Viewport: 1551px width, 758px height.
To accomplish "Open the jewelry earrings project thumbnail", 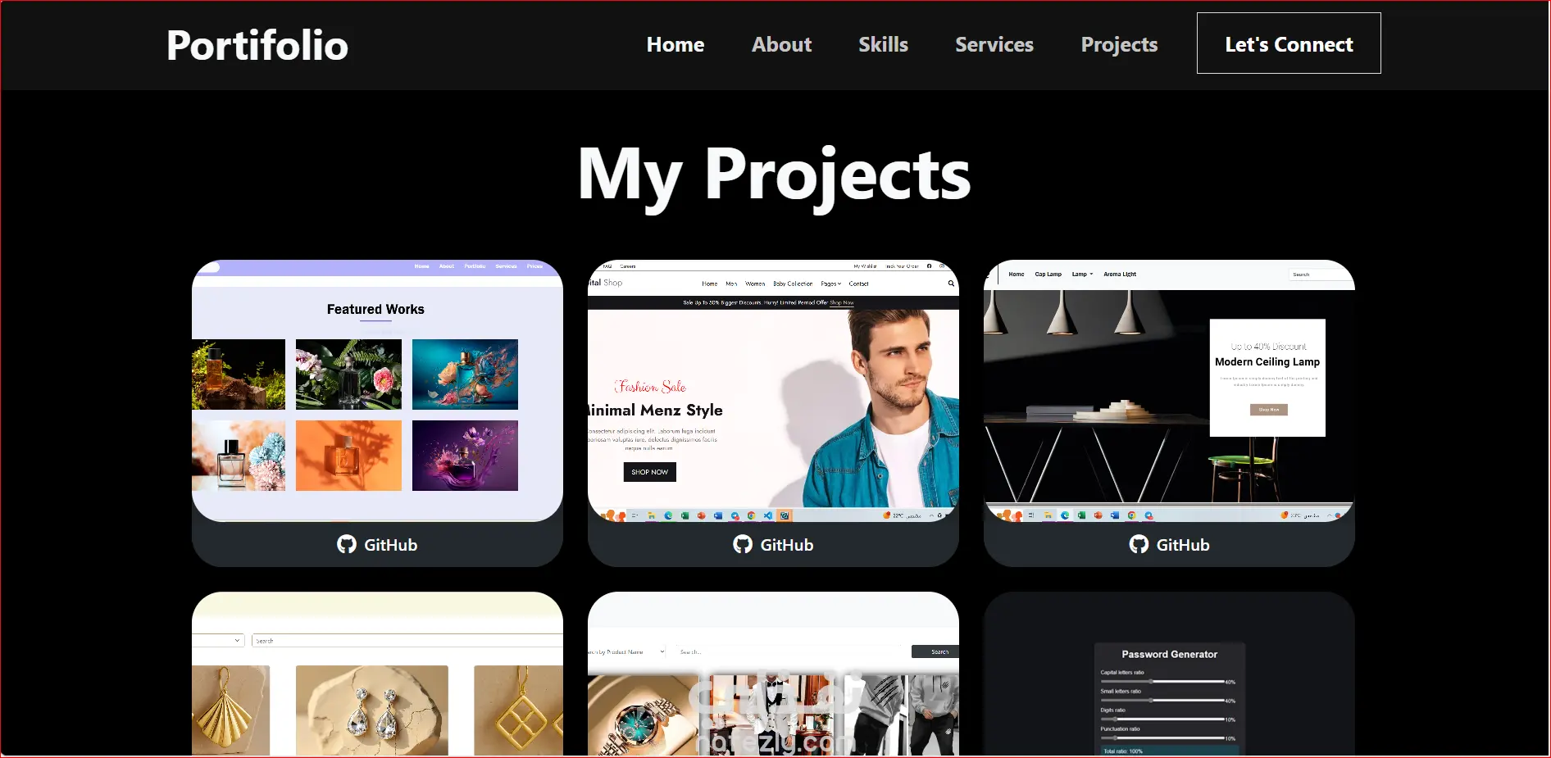I will coord(377,674).
